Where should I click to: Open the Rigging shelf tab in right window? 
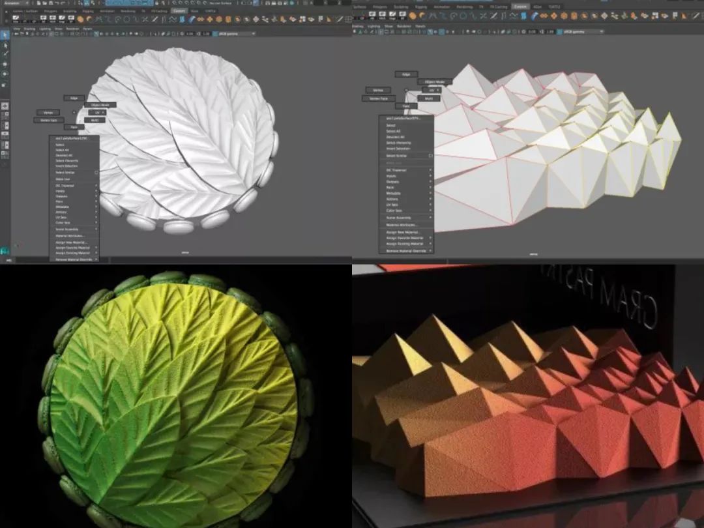pyautogui.click(x=420, y=7)
